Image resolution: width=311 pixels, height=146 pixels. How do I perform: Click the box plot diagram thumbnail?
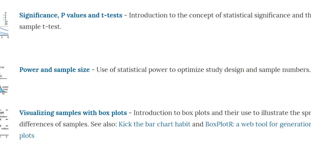pyautogui.click(x=4, y=123)
